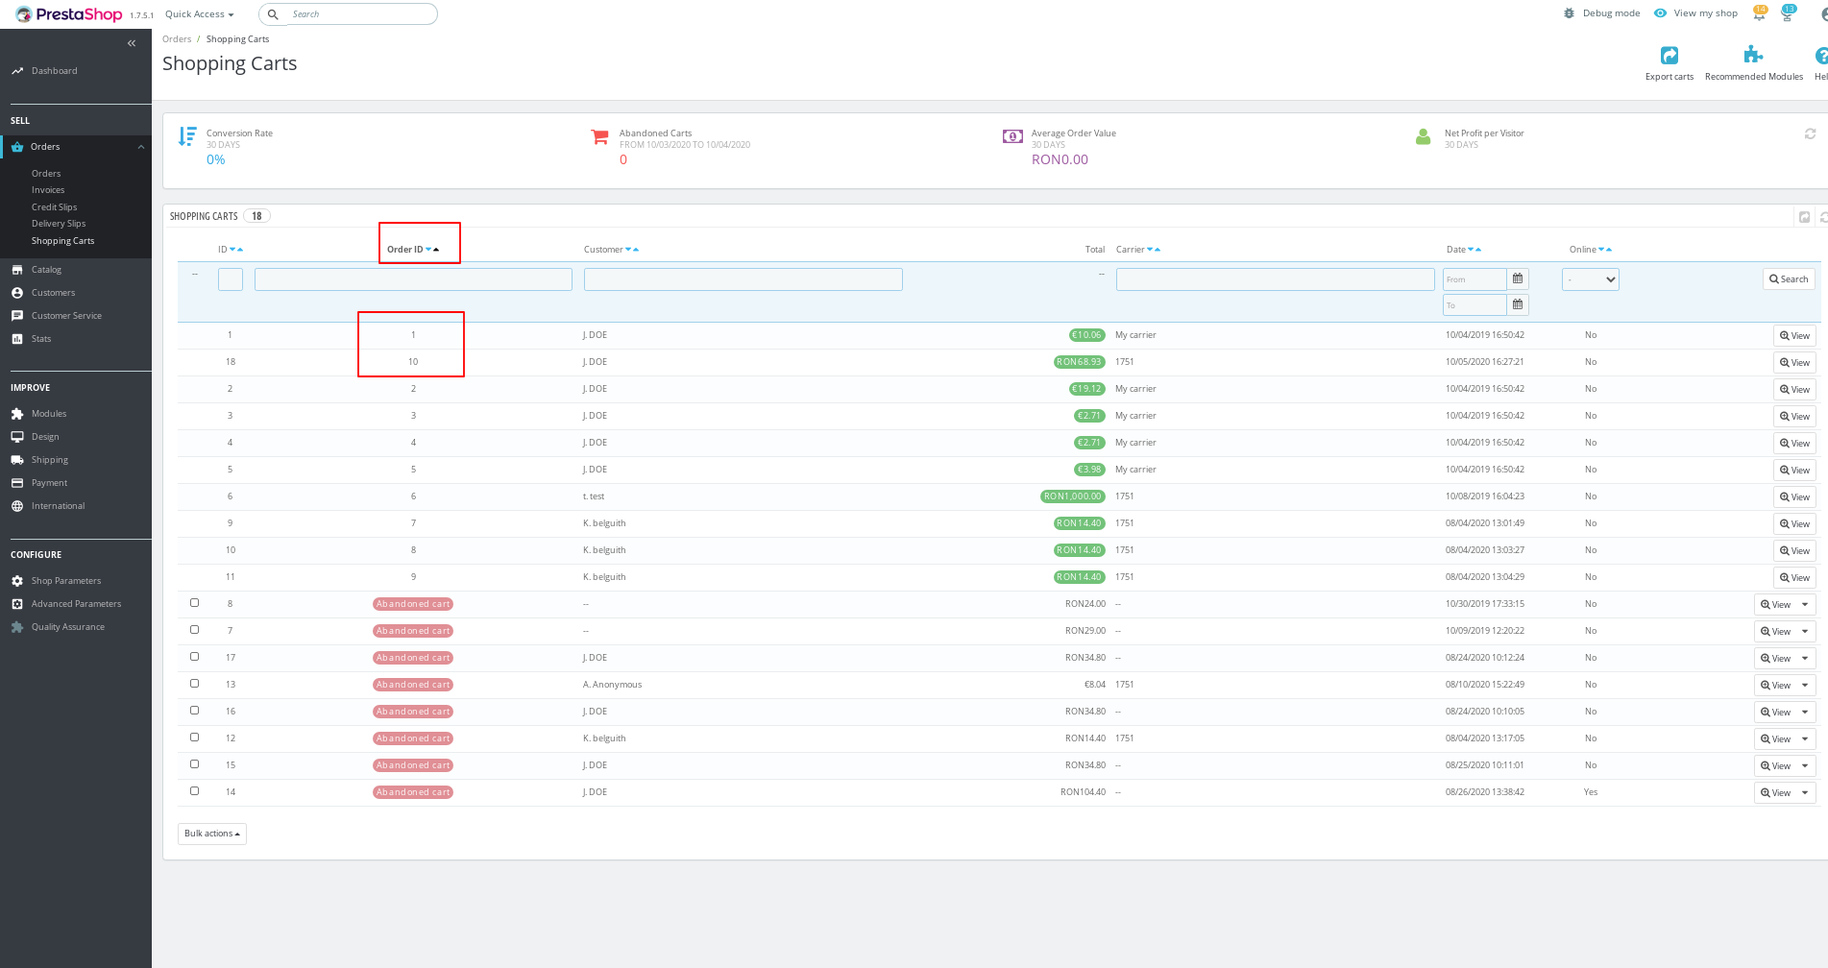Viewport: 1828px width, 968px height.
Task: Sort Date column descending
Action: point(1471,250)
